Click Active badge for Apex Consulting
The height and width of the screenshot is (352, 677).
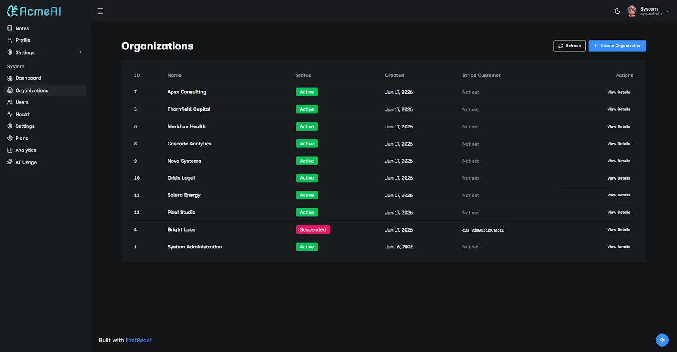coord(307,92)
